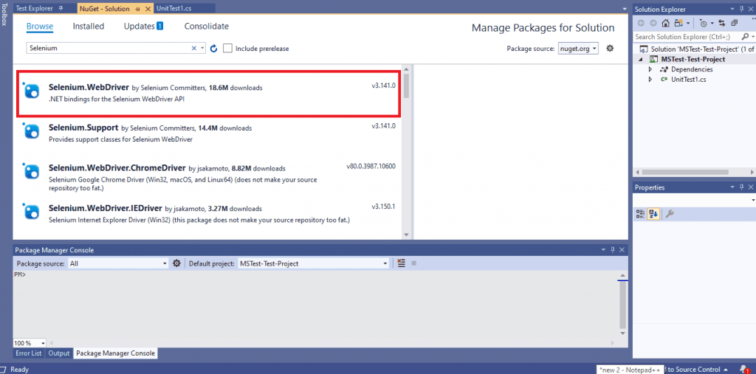Switch to the Output tab
The image size is (756, 374).
59,353
